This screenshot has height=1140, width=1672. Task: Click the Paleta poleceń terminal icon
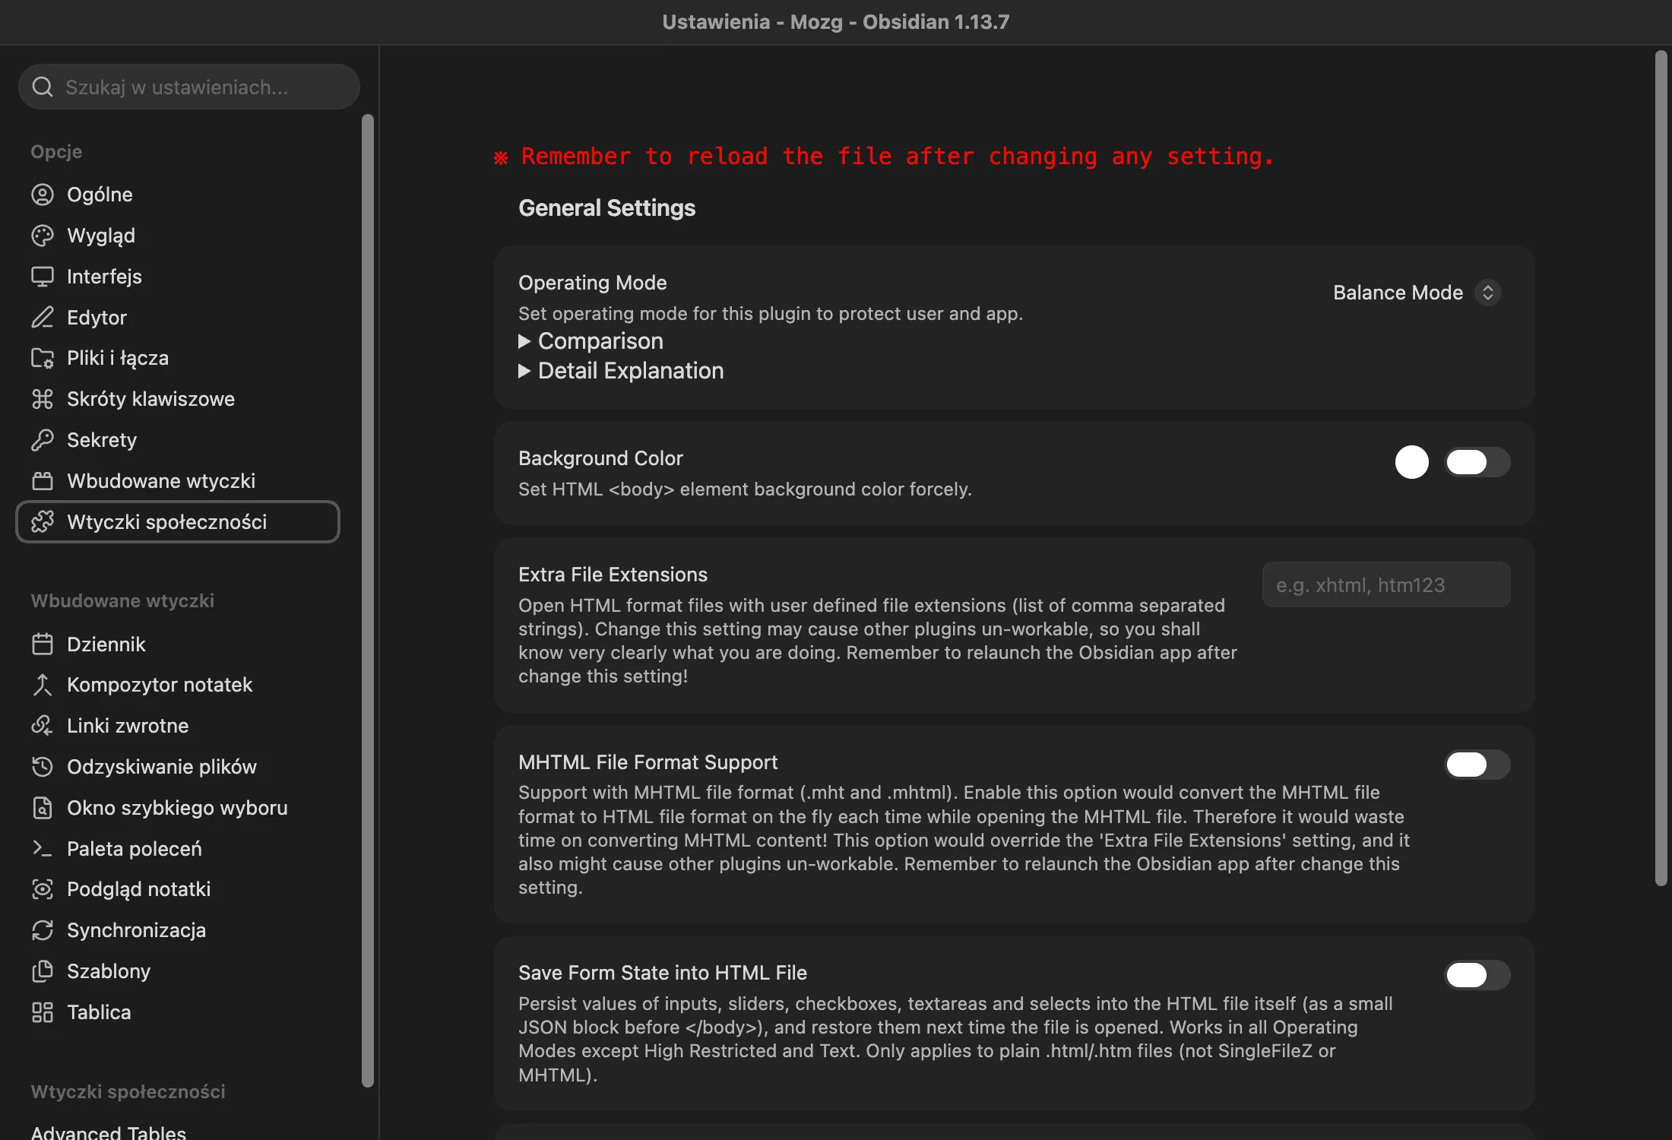tap(43, 849)
